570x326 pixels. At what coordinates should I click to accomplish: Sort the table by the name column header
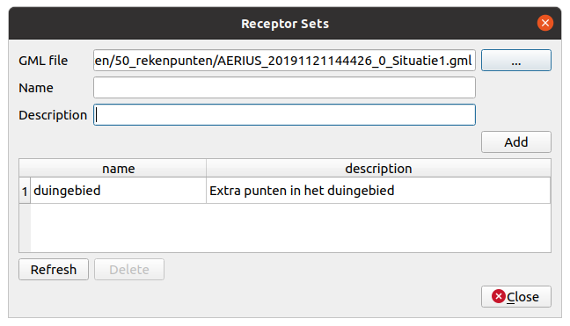pyautogui.click(x=118, y=169)
